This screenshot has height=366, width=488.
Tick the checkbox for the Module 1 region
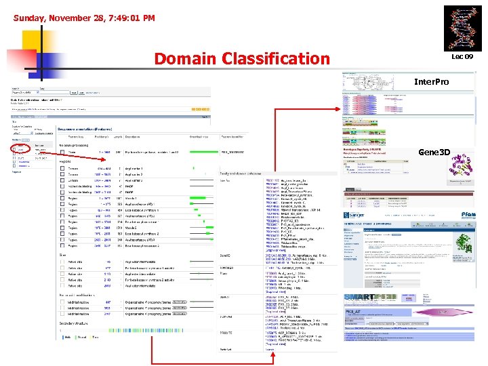click(62, 198)
